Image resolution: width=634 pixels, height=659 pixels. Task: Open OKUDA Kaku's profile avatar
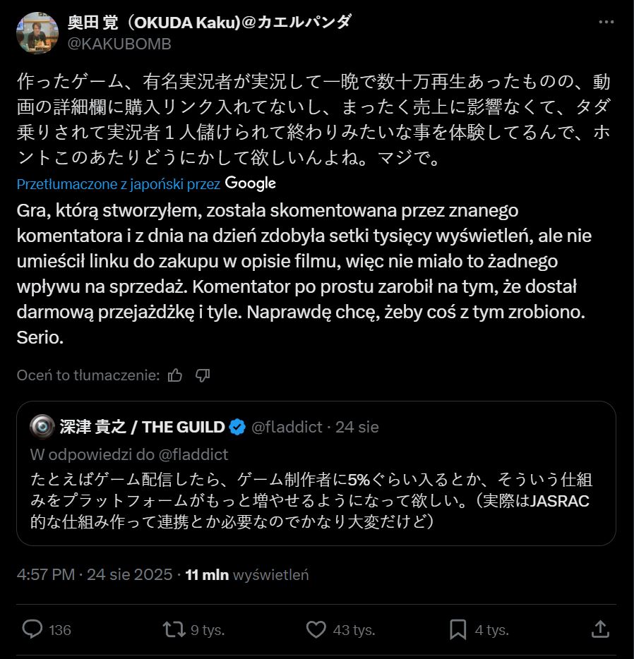coord(37,32)
